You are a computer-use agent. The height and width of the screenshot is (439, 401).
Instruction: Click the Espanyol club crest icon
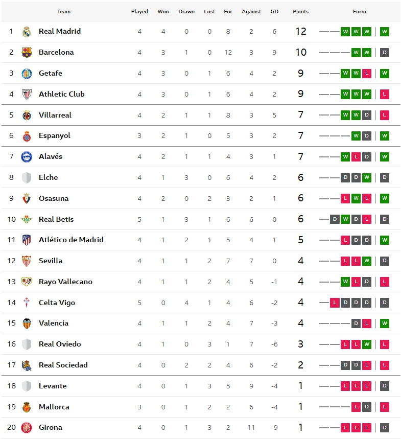click(x=27, y=136)
